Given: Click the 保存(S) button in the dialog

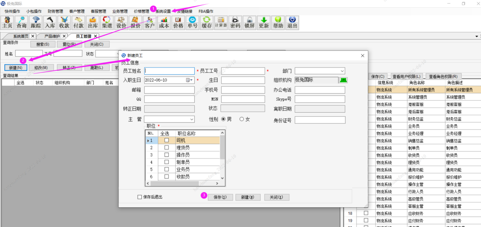Looking at the screenshot, I should click(221, 197).
